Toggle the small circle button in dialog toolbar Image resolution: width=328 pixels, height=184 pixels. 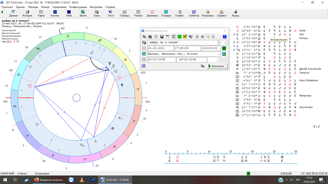208,37
